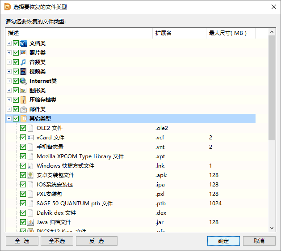Click the scrollbar down arrow
The height and width of the screenshot is (251, 281).
click(272, 228)
